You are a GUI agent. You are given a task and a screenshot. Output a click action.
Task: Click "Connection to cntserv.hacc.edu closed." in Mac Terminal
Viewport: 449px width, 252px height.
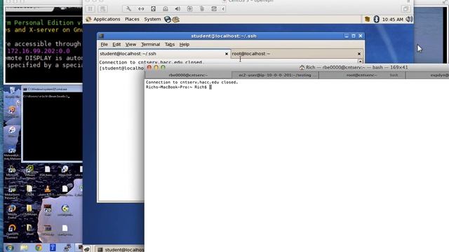point(192,83)
